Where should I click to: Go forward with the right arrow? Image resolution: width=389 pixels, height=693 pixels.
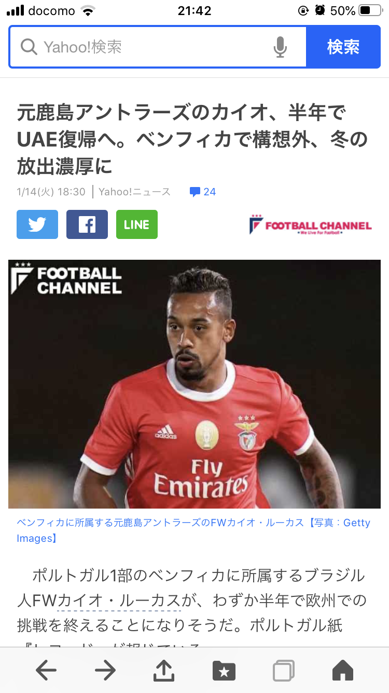pos(105,670)
